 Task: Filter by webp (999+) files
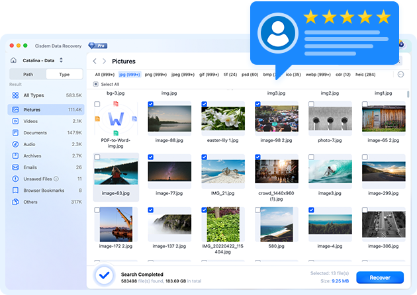tap(318, 75)
